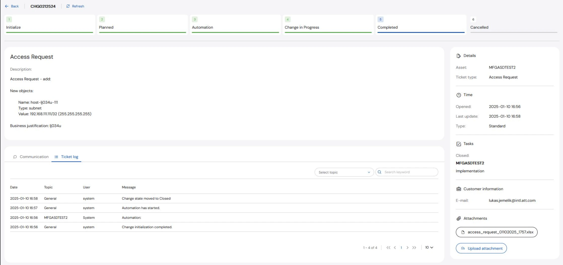Click the Message column header

(129, 187)
